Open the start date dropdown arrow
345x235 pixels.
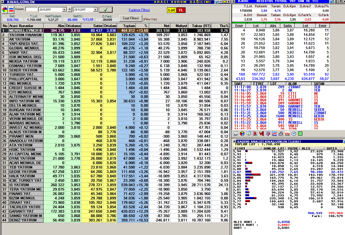tap(64, 10)
